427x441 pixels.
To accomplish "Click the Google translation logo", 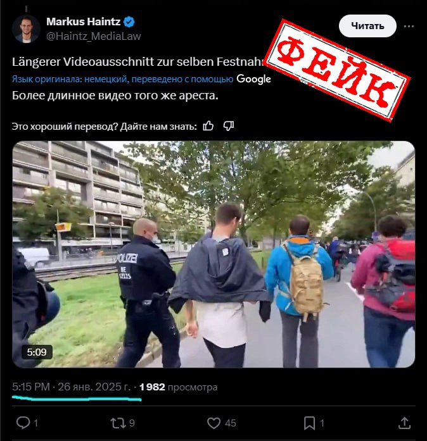I will coord(254,79).
